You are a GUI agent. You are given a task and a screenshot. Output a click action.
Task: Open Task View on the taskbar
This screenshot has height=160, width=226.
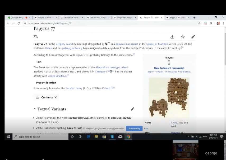click(80, 137)
